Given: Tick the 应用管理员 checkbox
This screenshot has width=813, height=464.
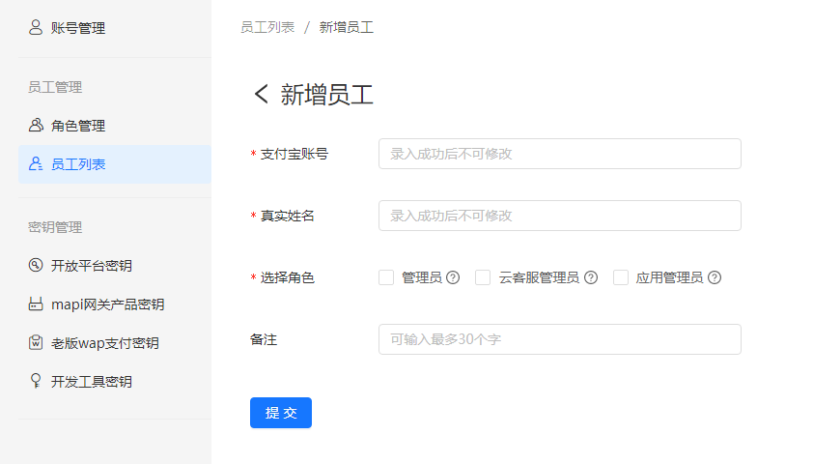Looking at the screenshot, I should [x=621, y=277].
